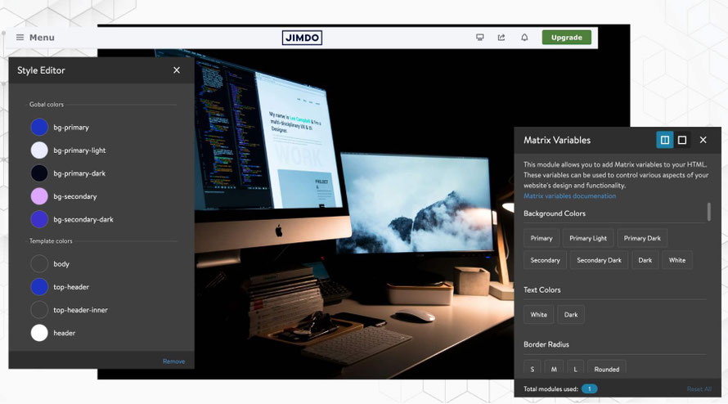Click the Menu label text

[42, 38]
